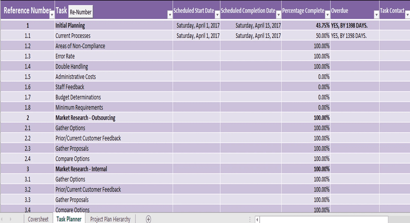Select reference number 3 cell
Viewport: 410px width, 223px height.
(27, 169)
